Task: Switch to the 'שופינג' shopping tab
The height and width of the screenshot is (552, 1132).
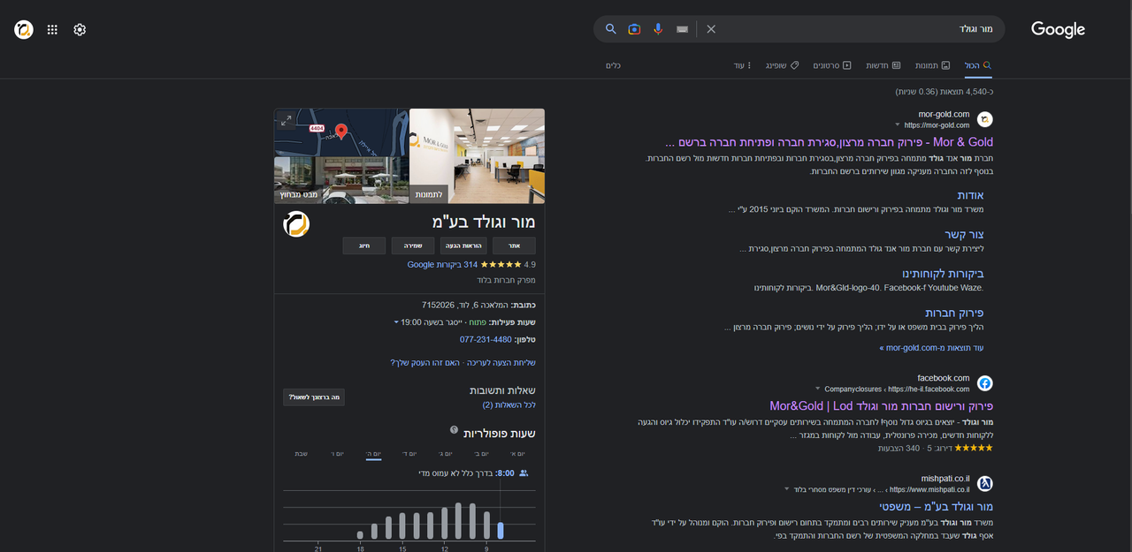Action: tap(782, 65)
